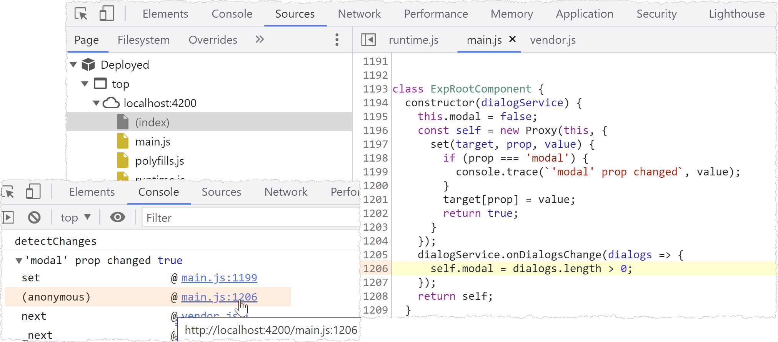Switch to Network tab in top DevTools bar

coord(359,14)
